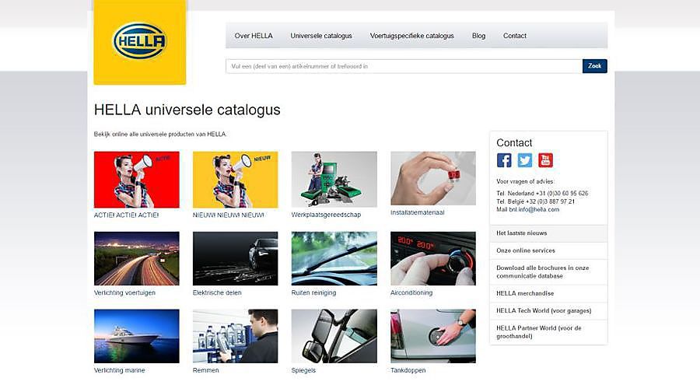
Task: Open the Verlichting marine boat image
Action: coord(137,336)
